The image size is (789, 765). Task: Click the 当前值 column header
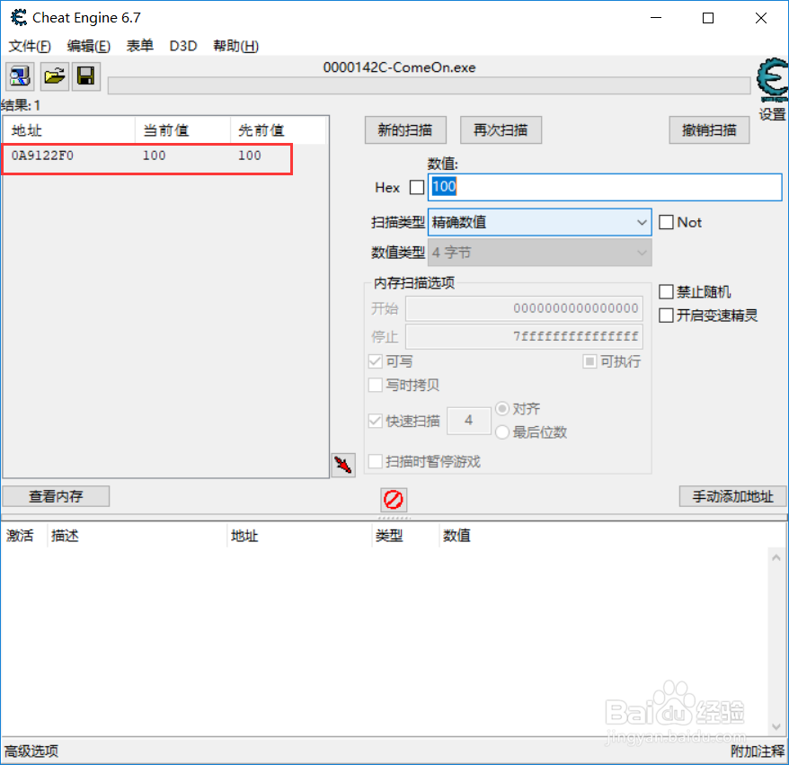(x=182, y=130)
